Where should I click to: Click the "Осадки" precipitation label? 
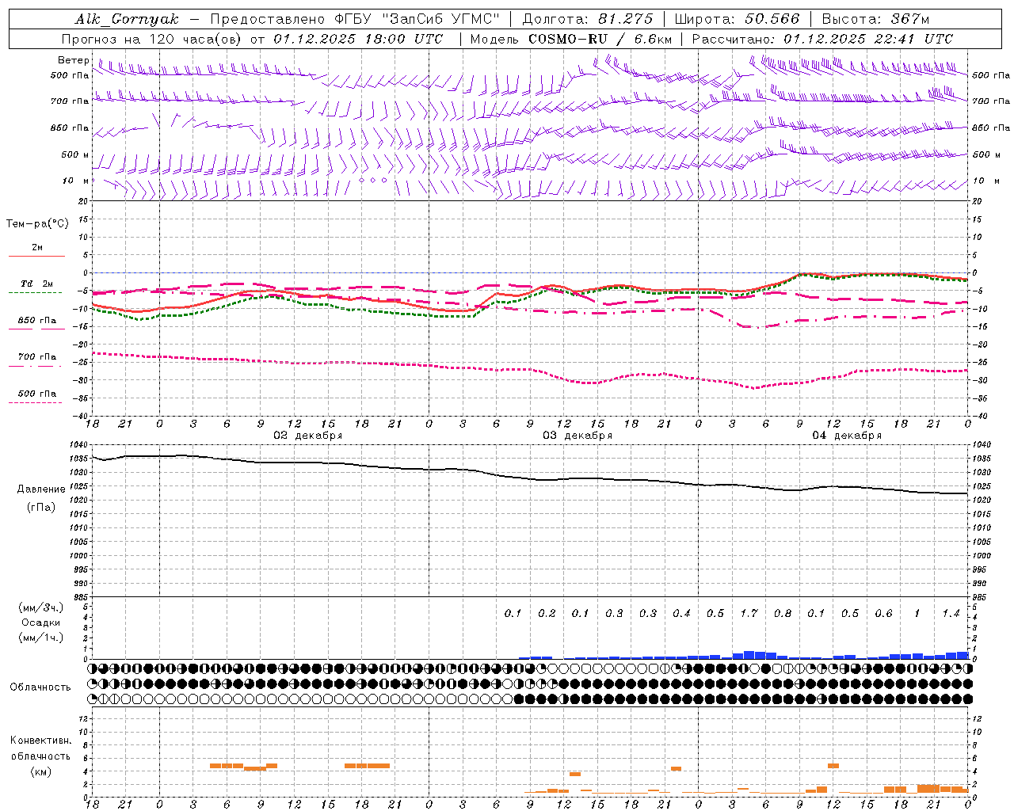[x=40, y=623]
